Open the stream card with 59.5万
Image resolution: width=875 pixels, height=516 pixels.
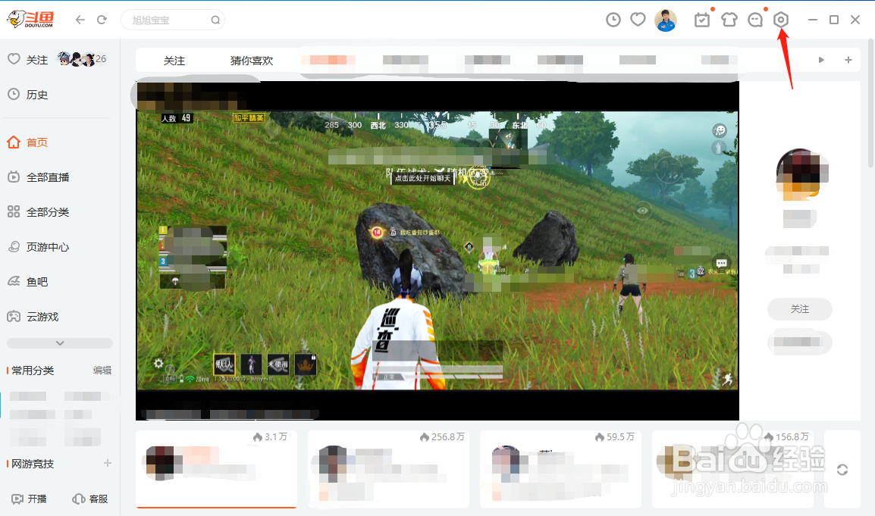point(560,468)
